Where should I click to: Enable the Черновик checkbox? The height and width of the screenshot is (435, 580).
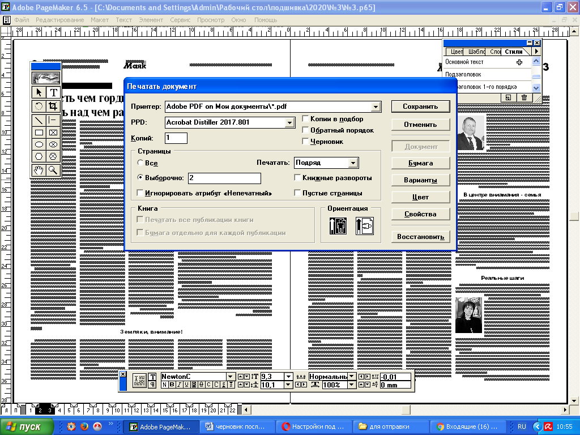(305, 141)
